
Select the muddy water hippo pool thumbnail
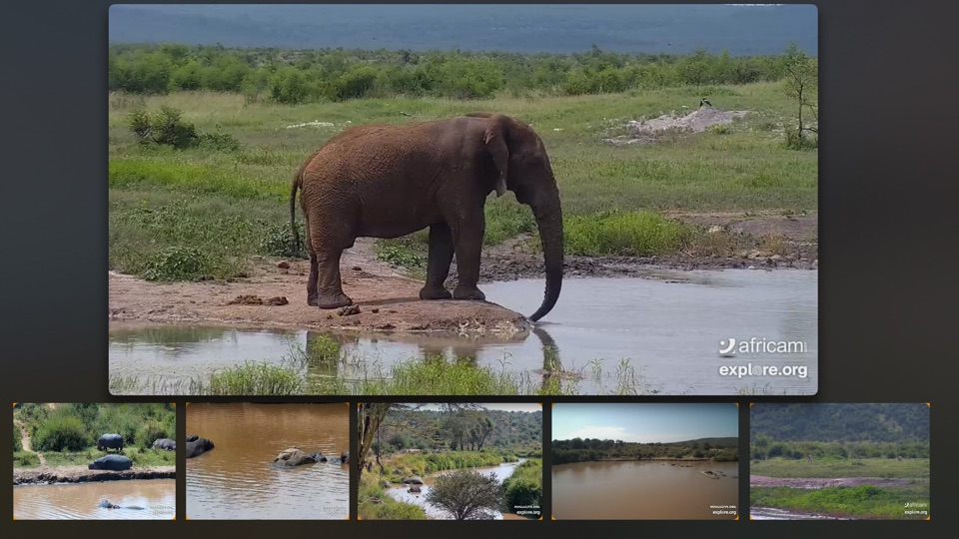pos(268,461)
